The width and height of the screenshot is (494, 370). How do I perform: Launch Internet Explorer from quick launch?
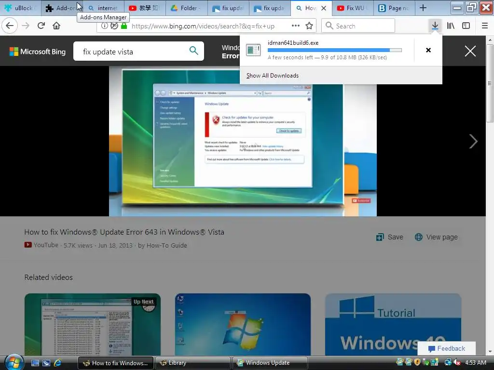point(58,363)
